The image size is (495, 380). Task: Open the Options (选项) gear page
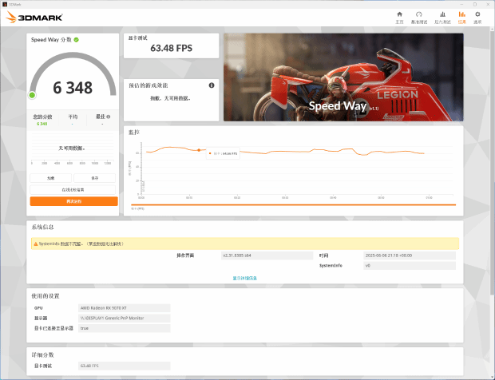point(477,18)
